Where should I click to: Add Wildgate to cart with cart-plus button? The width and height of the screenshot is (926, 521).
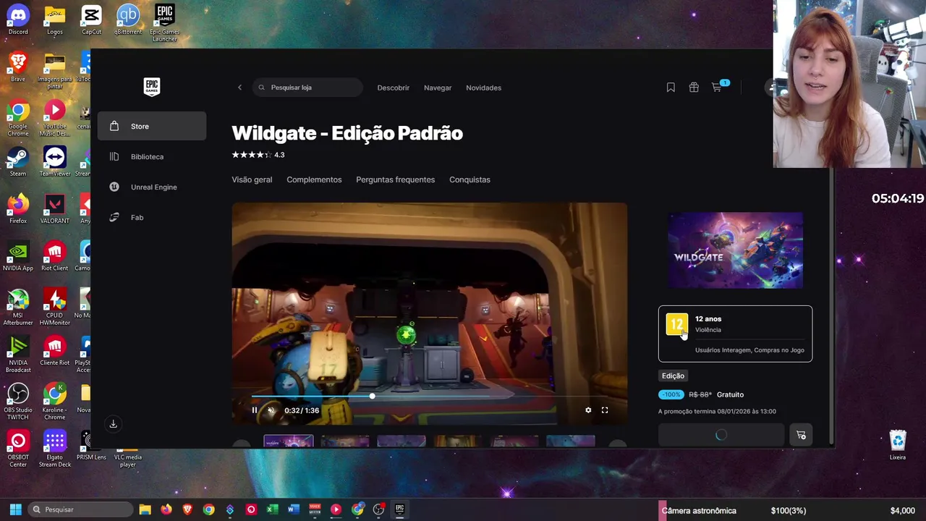(801, 435)
